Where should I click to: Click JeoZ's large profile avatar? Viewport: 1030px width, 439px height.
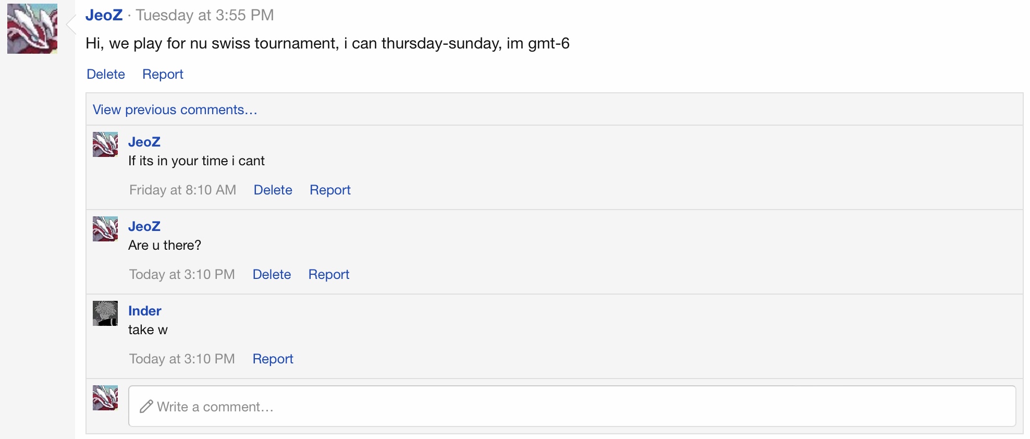32,29
